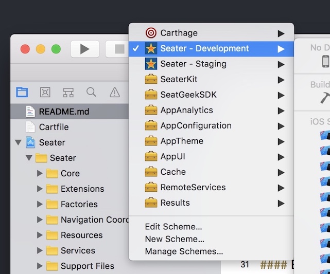330x274 pixels.
Task: Click the Carthage target icon
Action: pyautogui.click(x=151, y=33)
